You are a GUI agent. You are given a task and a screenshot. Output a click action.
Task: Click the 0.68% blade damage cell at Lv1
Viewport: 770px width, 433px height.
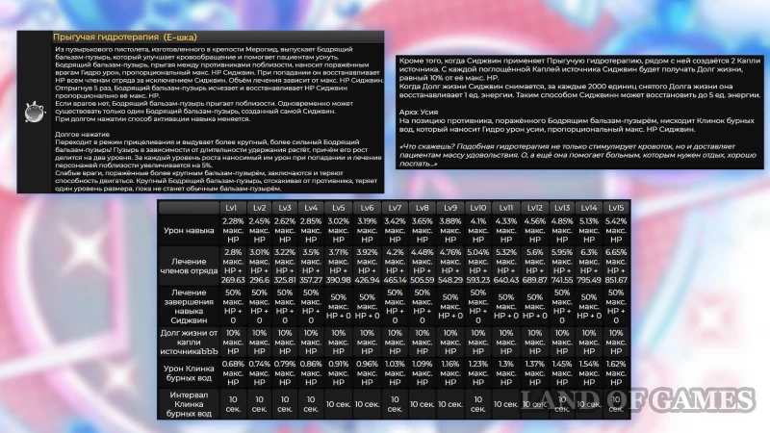(232, 372)
